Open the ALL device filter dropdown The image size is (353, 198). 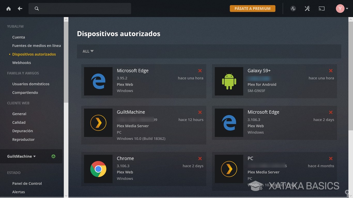coord(88,51)
